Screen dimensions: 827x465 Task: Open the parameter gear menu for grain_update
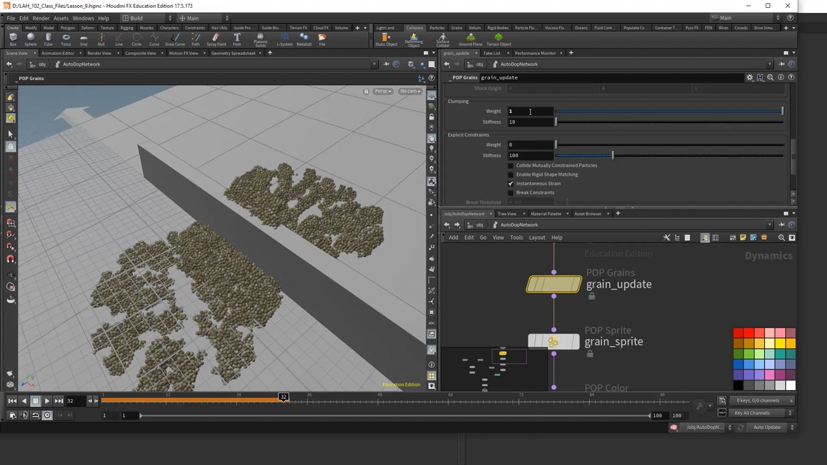pos(749,77)
